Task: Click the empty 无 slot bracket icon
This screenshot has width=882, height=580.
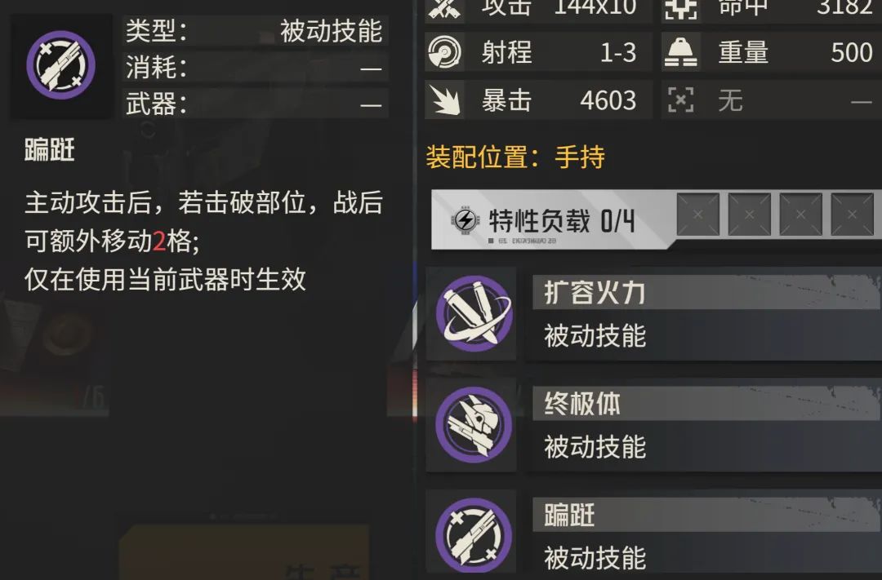Action: 680,100
